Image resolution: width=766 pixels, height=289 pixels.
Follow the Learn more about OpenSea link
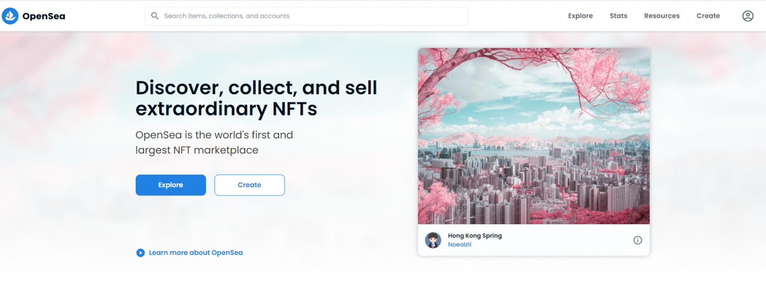point(195,253)
